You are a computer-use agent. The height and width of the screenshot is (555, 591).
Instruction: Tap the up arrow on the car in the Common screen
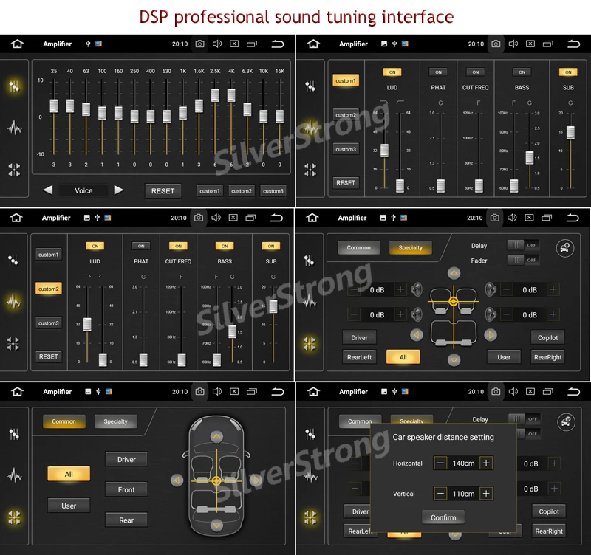tap(216, 436)
